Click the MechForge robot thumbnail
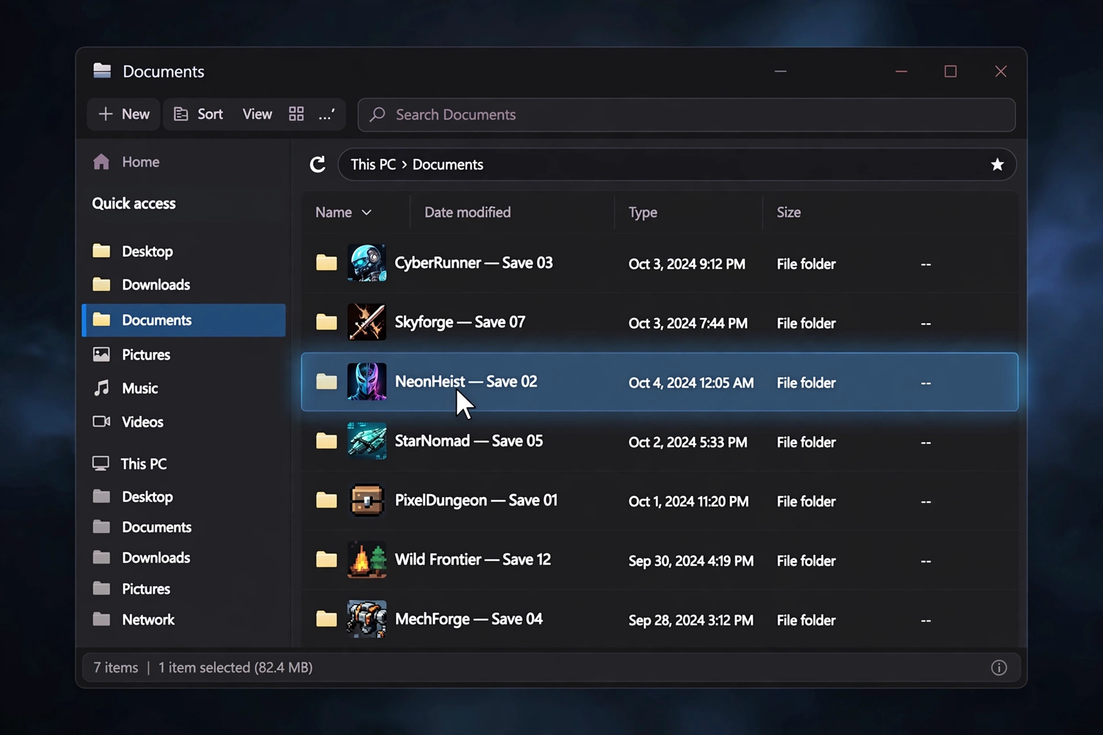Screen dimensions: 1103x735 (367, 618)
